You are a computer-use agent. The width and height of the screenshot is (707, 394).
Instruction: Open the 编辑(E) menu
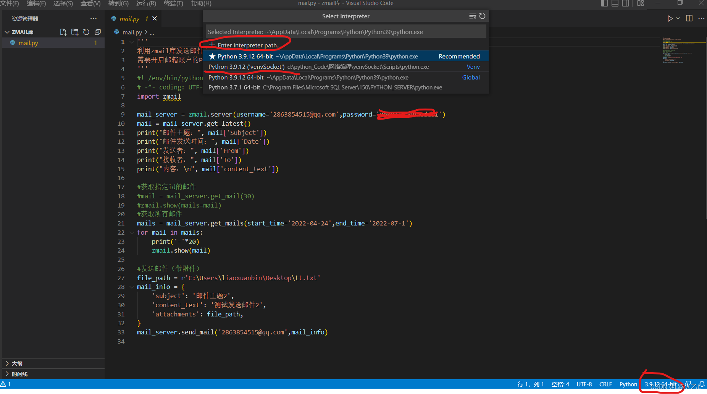click(x=36, y=3)
